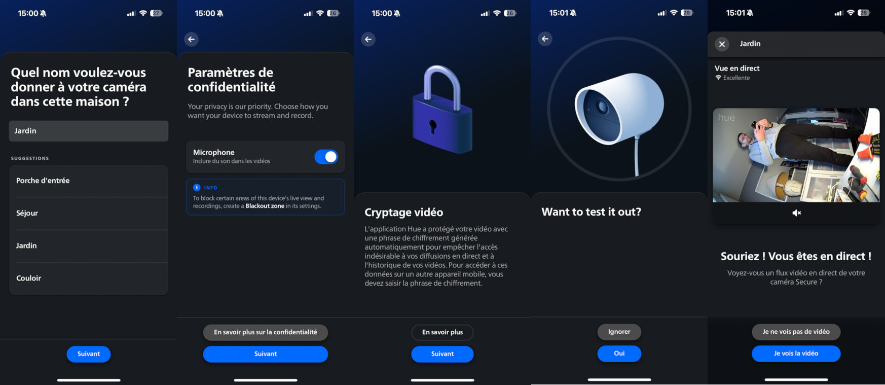Viewport: 885px width, 385px height.
Task: Tap back arrow above the camera illustration
Action: [545, 39]
